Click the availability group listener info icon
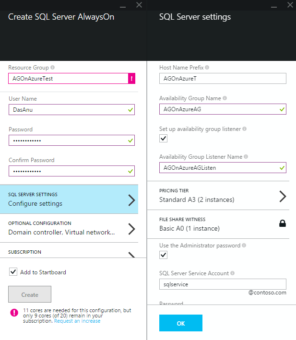296x340 pixels. (x=245, y=129)
